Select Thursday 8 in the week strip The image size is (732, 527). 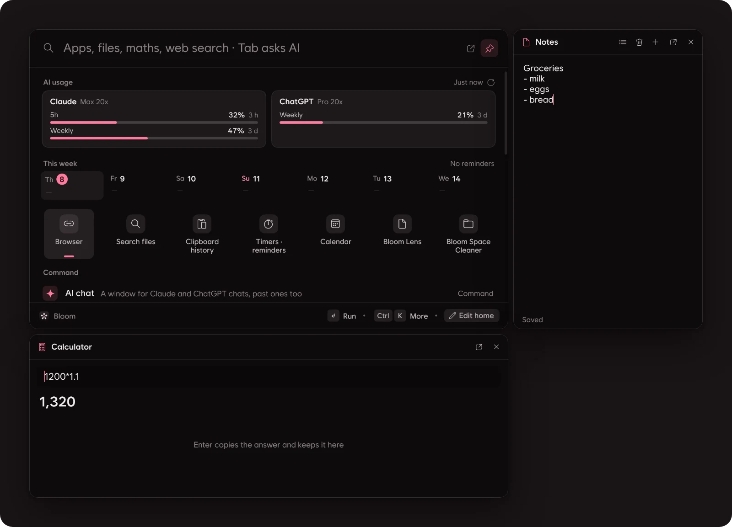click(x=72, y=185)
